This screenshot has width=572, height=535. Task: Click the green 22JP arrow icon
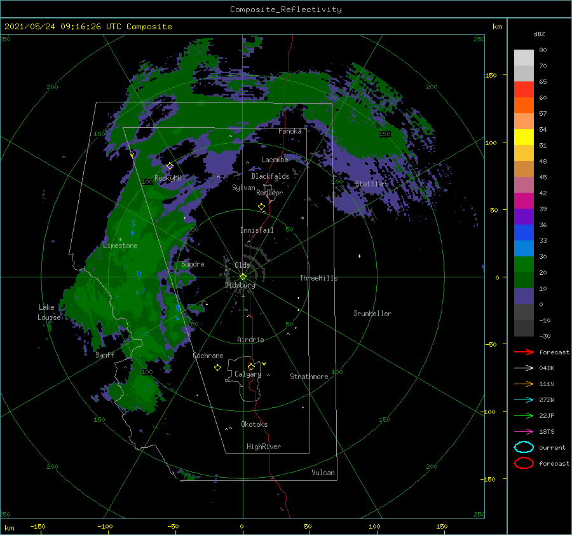click(x=524, y=415)
